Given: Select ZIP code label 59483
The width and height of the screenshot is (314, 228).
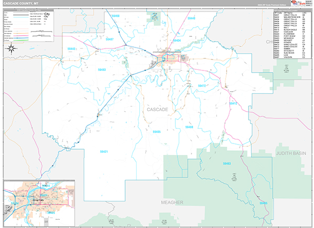Looking at the screenshot, I should tap(102, 70).
